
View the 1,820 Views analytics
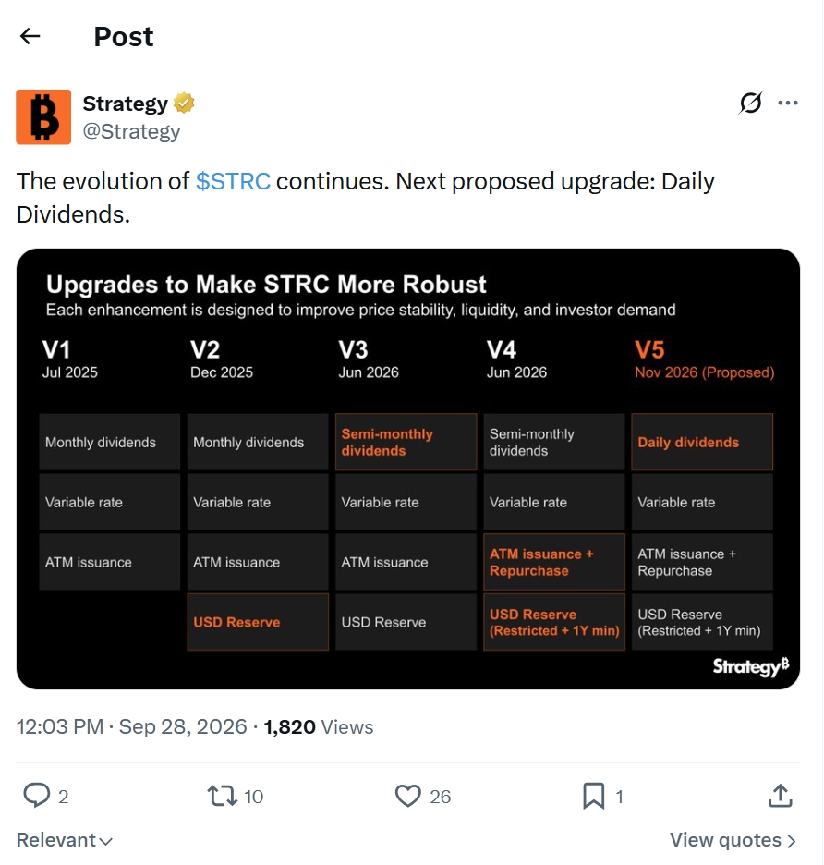point(319,727)
